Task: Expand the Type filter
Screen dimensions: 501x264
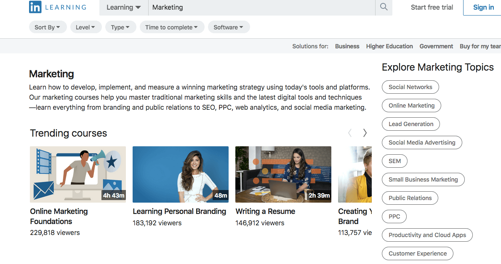Action: pos(120,26)
